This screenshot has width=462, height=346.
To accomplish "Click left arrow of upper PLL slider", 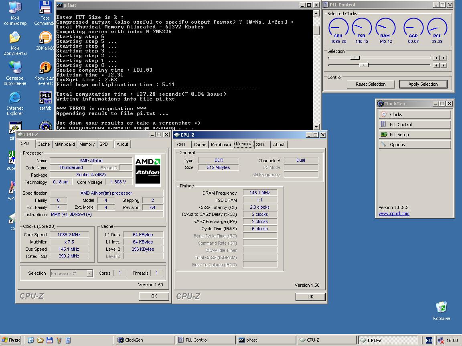I will (437, 58).
